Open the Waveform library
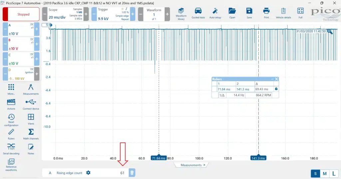341x179 pixels. 181,14
